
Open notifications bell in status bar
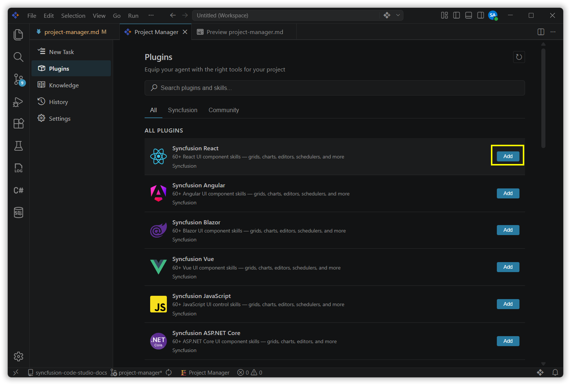[x=555, y=372]
